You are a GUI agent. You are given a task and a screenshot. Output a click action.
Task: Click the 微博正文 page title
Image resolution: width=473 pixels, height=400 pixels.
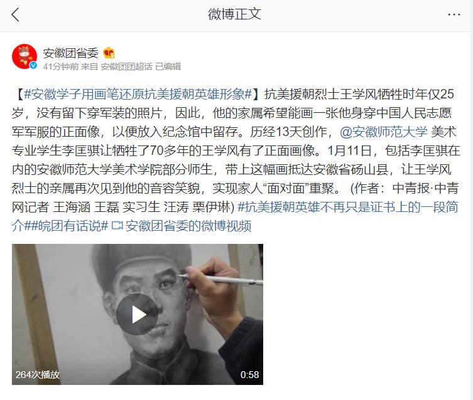[x=234, y=14]
